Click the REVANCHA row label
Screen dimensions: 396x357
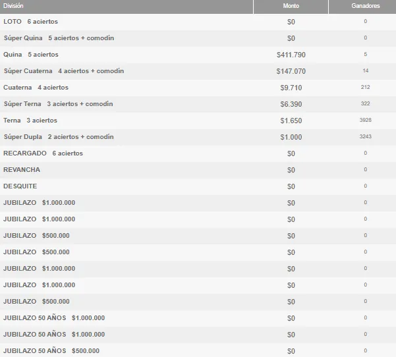coord(22,170)
